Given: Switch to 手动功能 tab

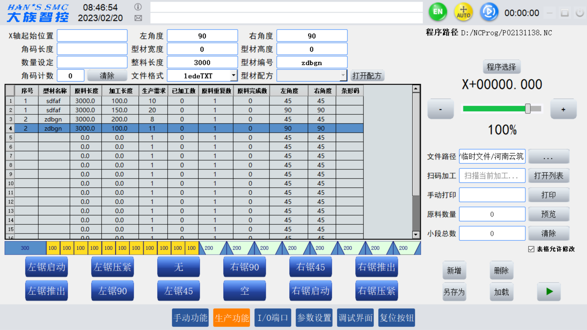Looking at the screenshot, I should click(190, 318).
